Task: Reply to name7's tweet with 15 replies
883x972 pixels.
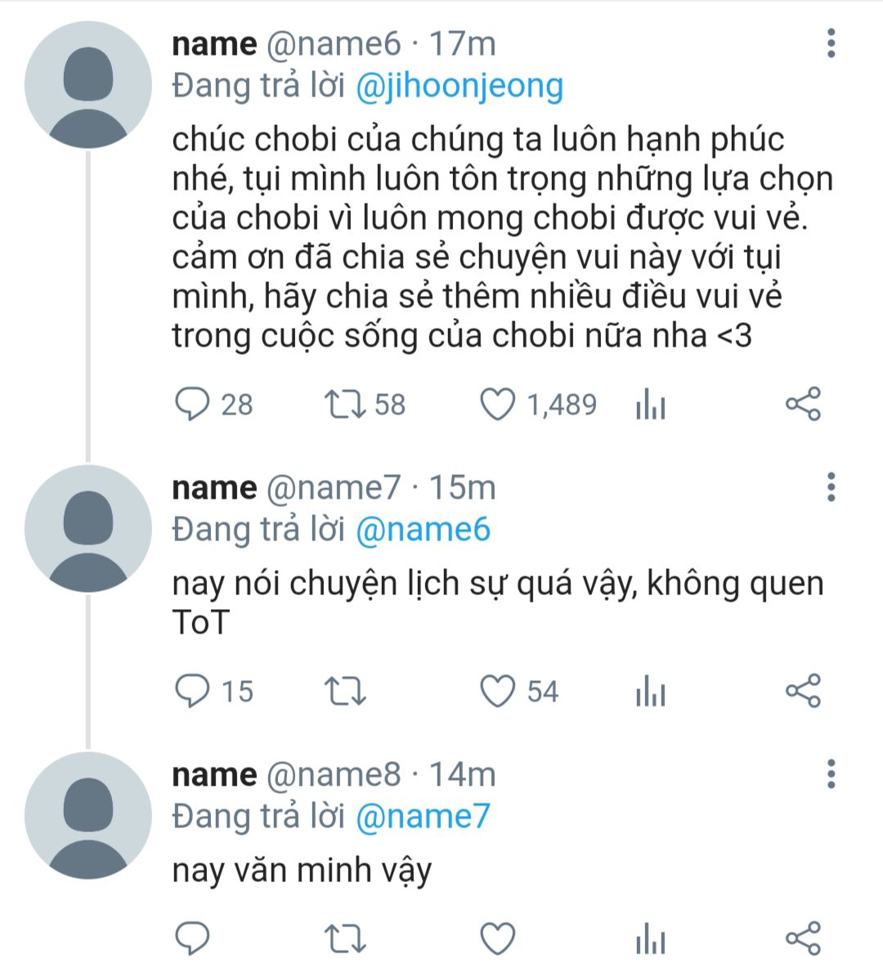Action: point(194,692)
